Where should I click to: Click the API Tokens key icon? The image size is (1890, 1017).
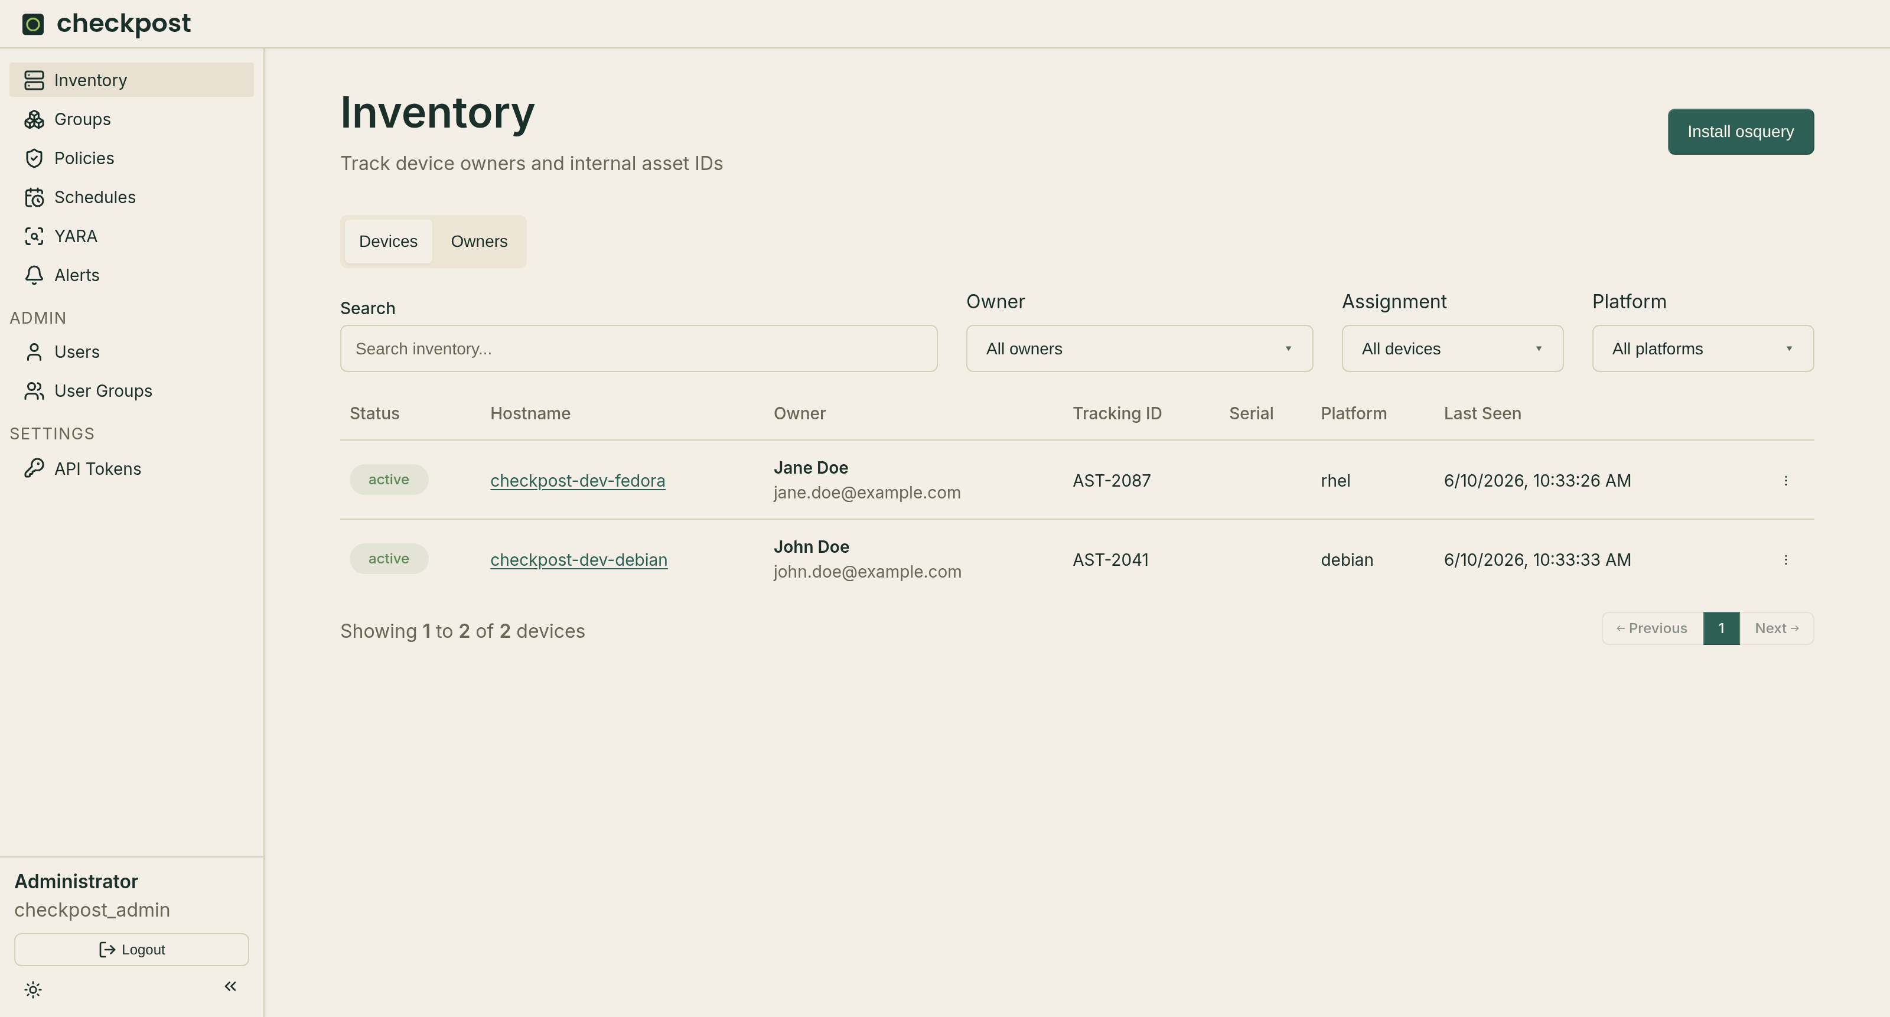click(34, 468)
